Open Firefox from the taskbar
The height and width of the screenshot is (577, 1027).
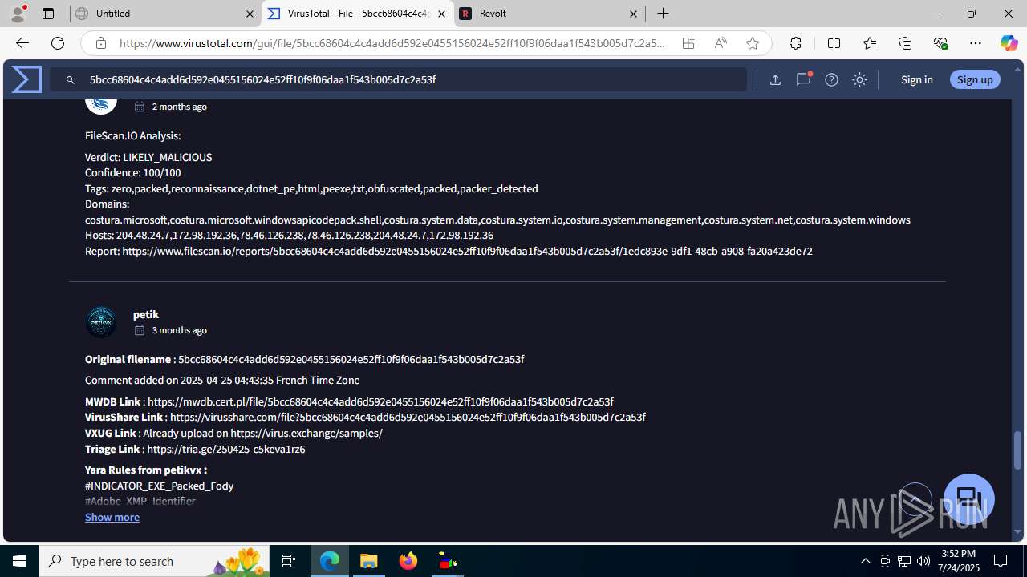408,561
